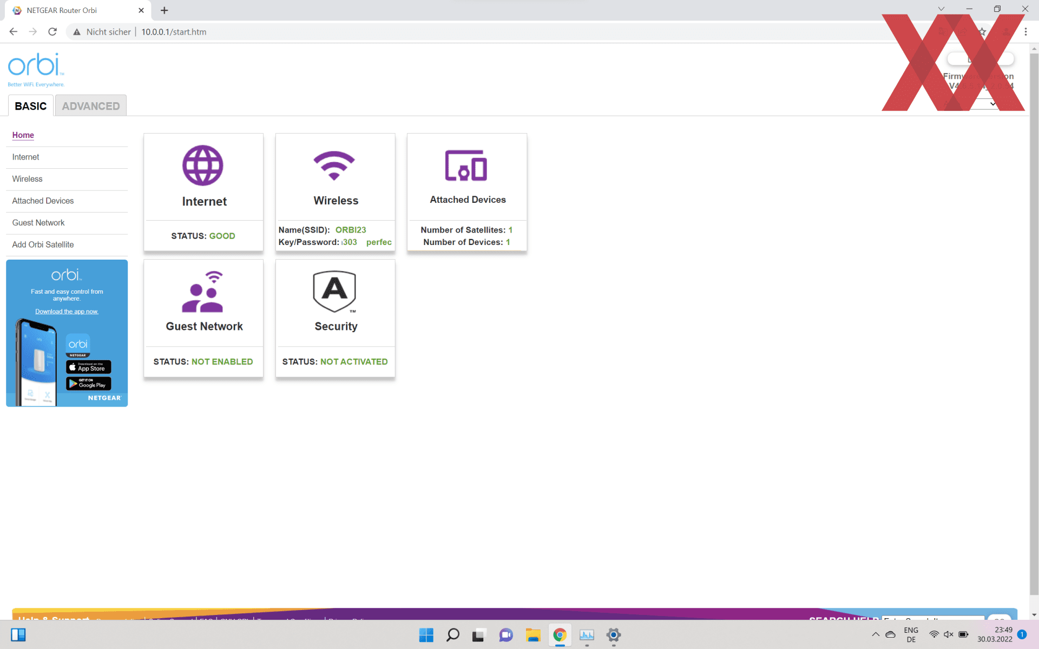Open Task View in taskbar
The height and width of the screenshot is (649, 1039).
coord(478,635)
